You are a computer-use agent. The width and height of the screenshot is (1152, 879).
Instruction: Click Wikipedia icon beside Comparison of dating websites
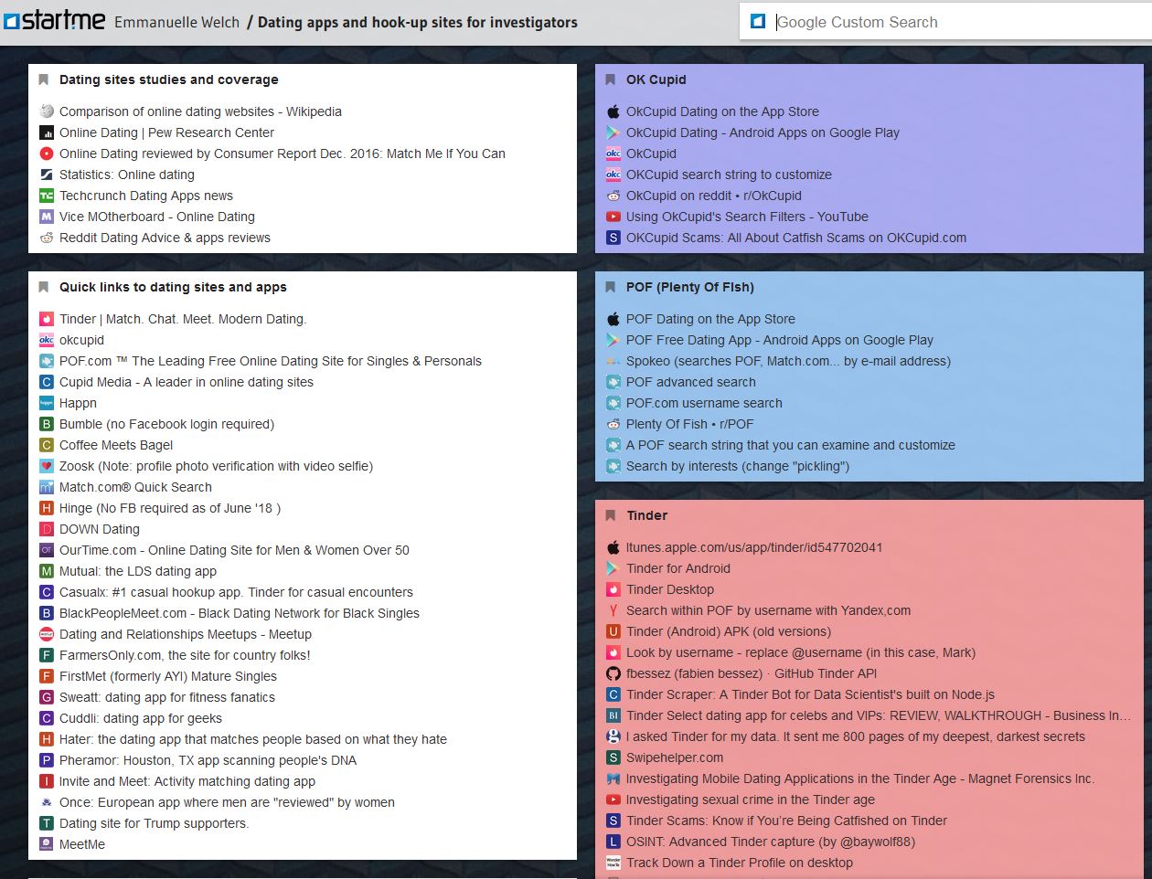(47, 111)
